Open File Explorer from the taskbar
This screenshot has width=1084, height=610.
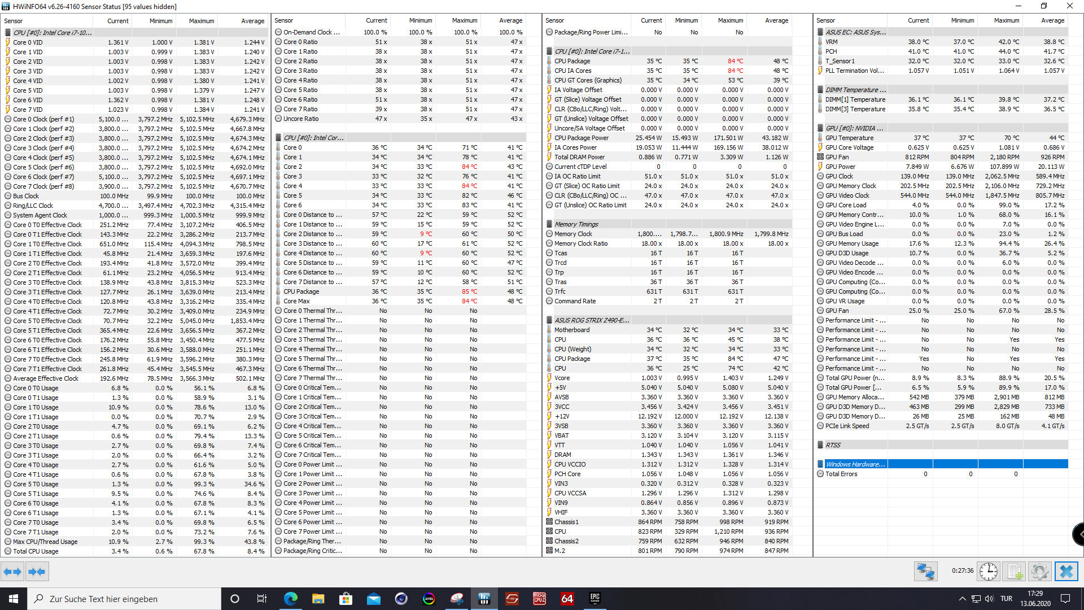tap(318, 599)
